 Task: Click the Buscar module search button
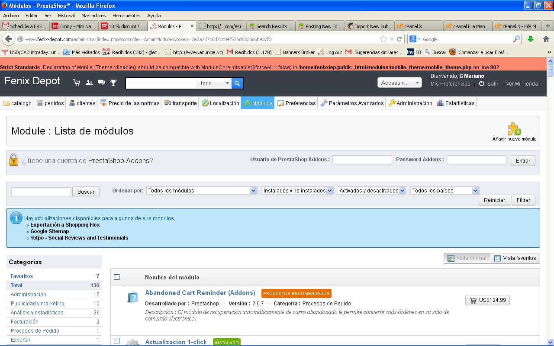pyautogui.click(x=86, y=192)
